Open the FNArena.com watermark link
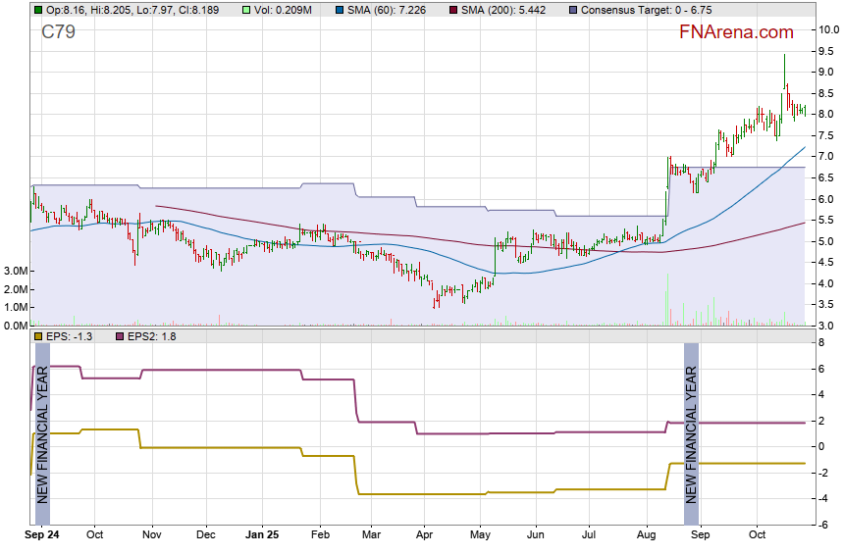Viewport: 843px width, 555px height. pos(736,32)
